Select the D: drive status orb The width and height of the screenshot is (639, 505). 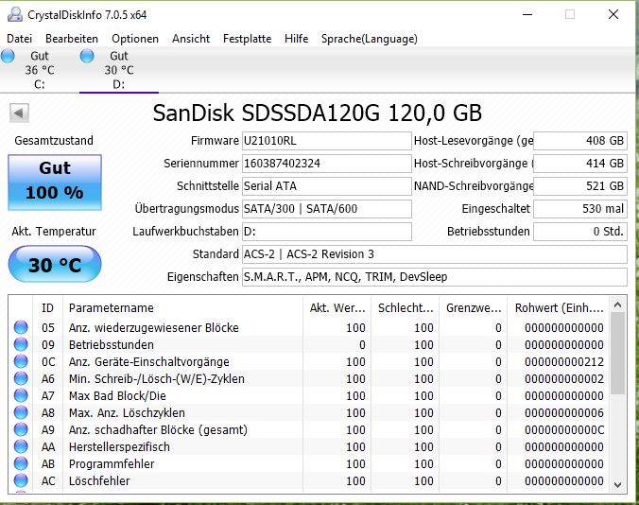click(x=87, y=56)
